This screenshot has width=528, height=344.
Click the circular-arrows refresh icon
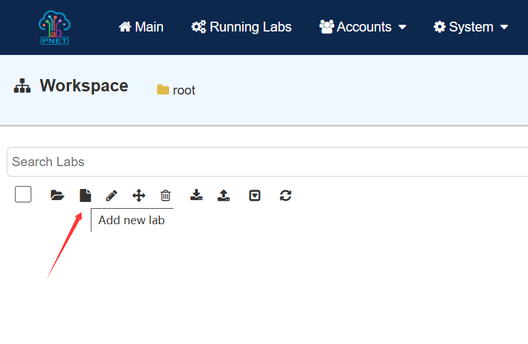click(285, 196)
